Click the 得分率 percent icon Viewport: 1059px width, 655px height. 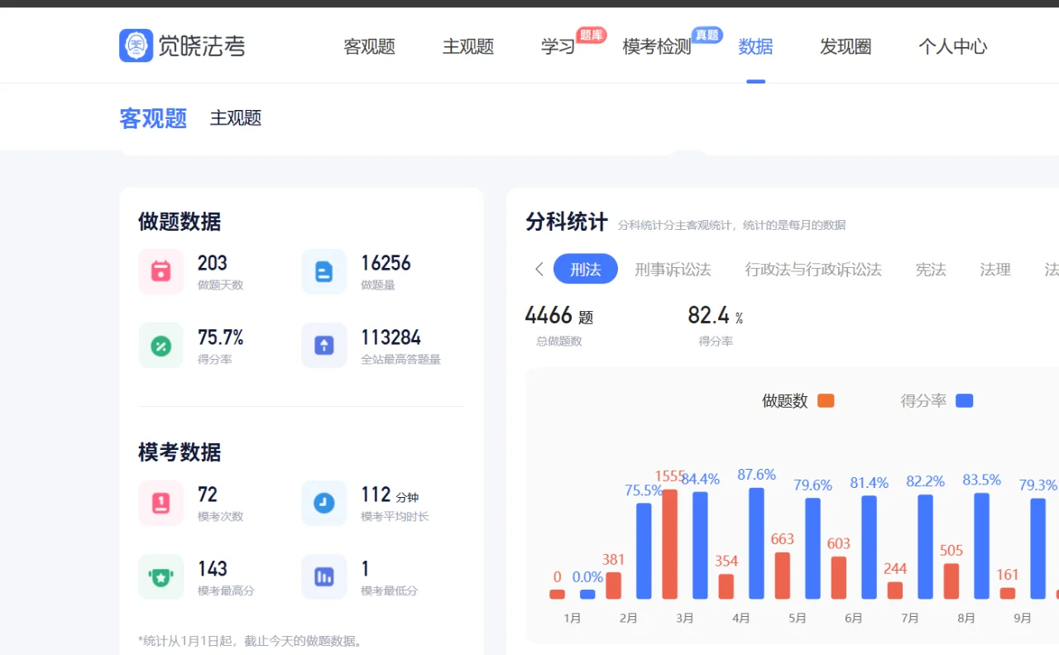[161, 346]
